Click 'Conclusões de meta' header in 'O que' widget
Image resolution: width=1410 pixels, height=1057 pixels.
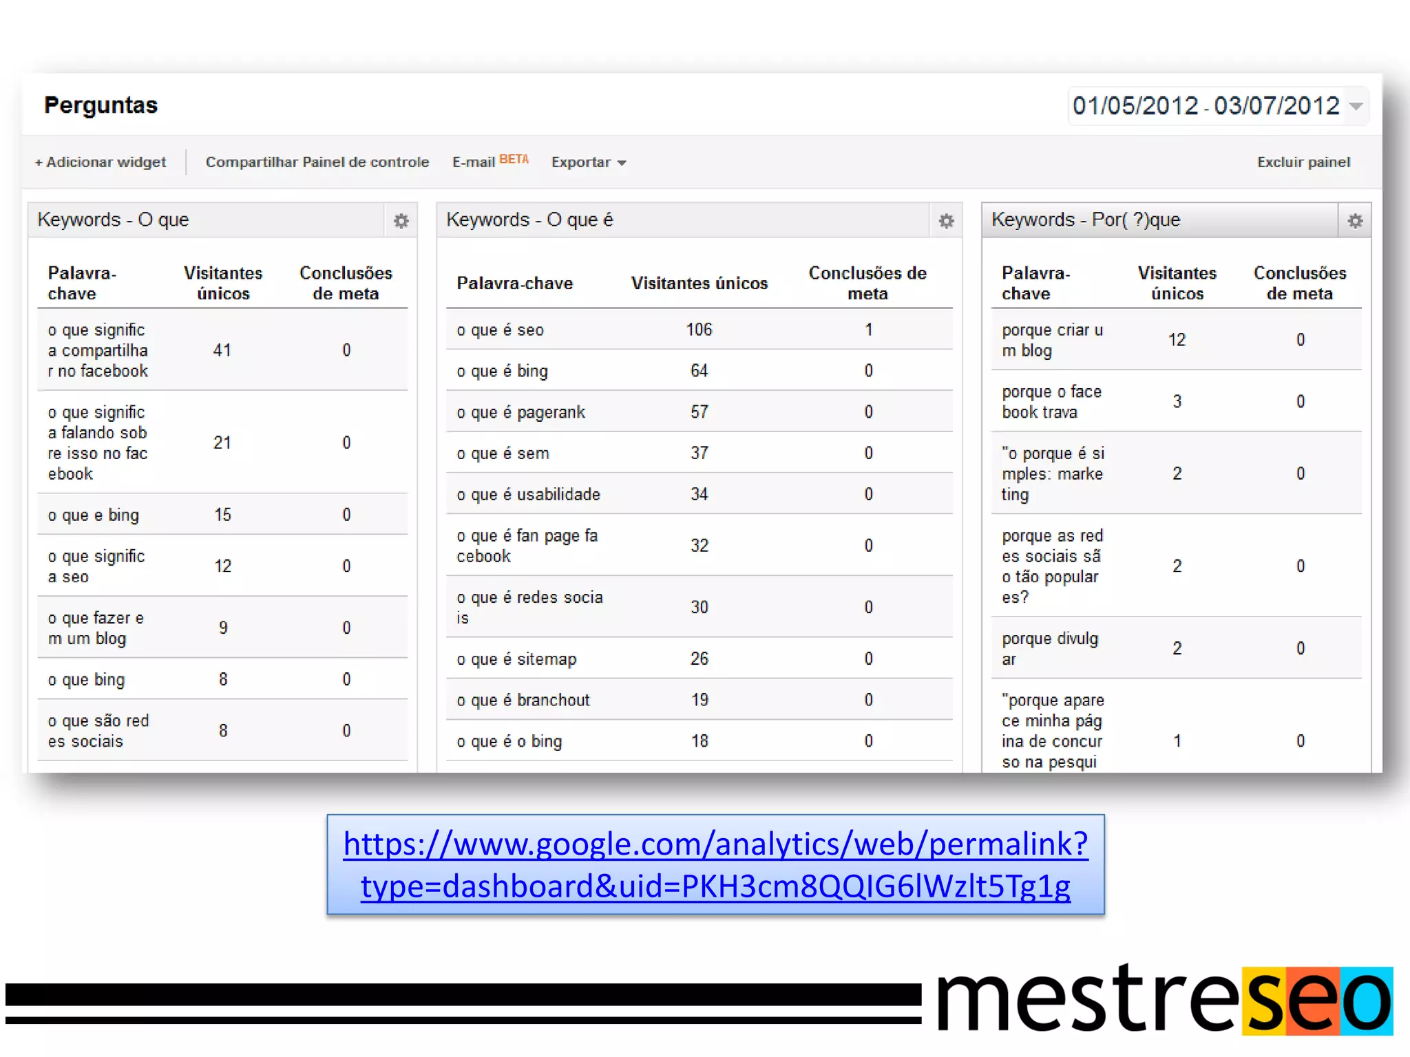coord(346,283)
